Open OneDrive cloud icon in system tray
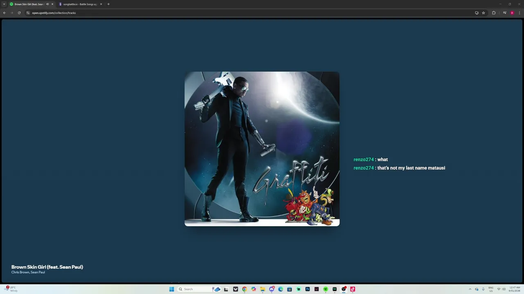 [x=477, y=289]
